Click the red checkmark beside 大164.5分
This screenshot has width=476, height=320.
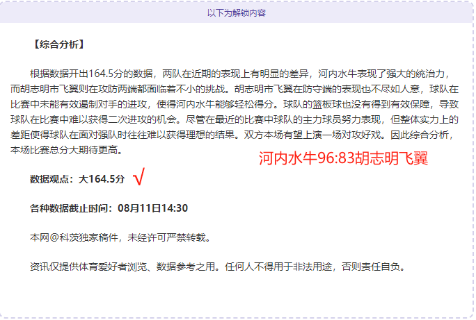click(x=138, y=176)
